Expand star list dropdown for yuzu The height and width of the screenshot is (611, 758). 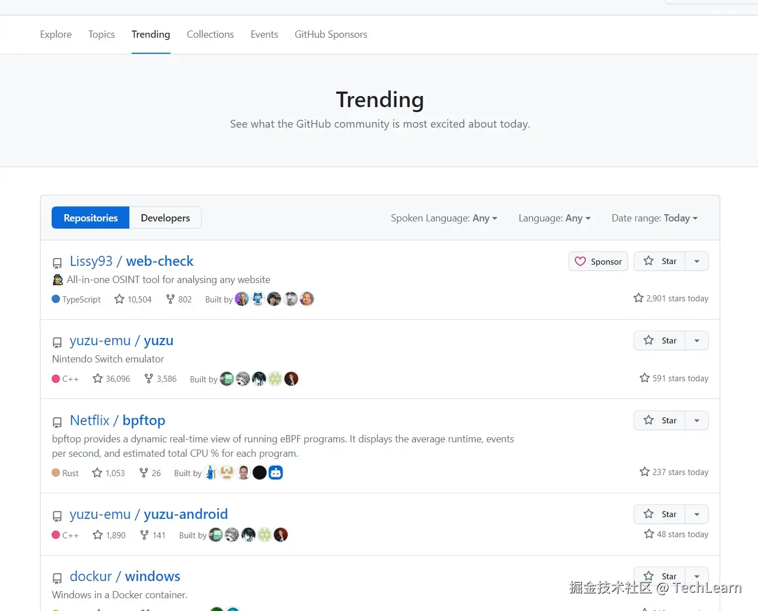point(697,341)
